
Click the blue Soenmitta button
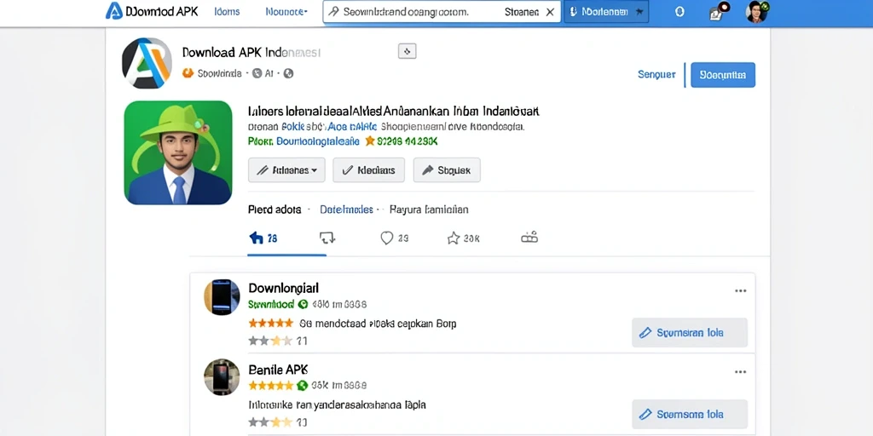pos(723,75)
